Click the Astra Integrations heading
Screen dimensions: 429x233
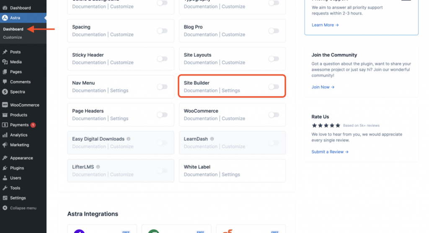pyautogui.click(x=93, y=214)
